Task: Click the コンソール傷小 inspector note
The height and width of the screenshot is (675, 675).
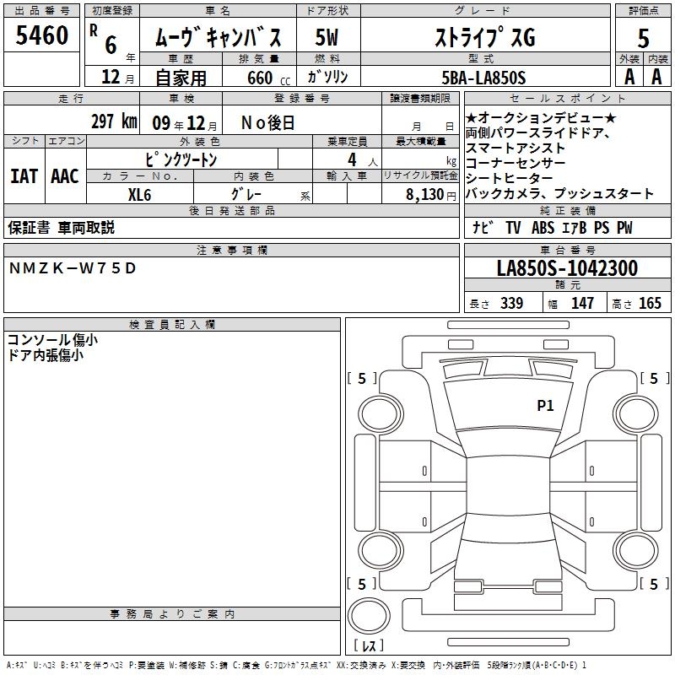Action: [52, 340]
